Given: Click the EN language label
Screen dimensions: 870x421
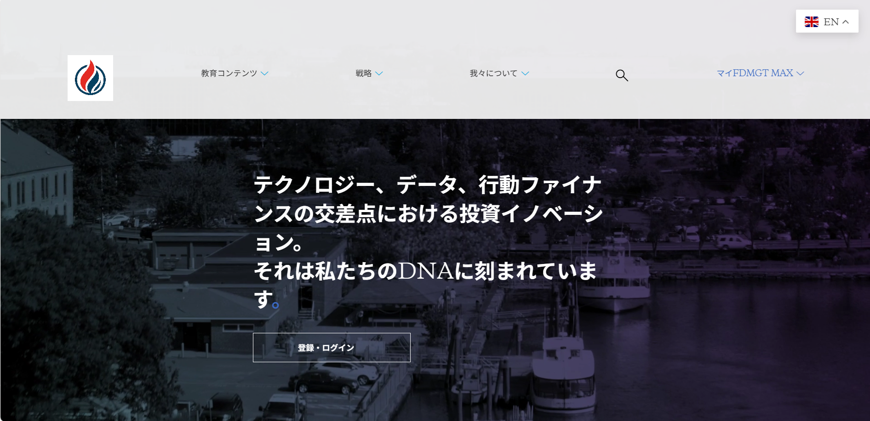Looking at the screenshot, I should click(x=831, y=22).
